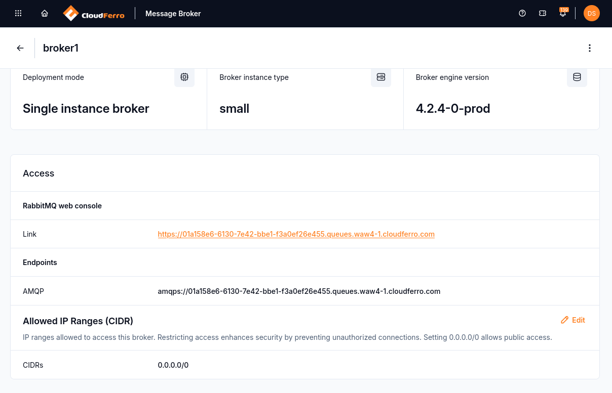Open the ticket/voucher icon in header
Viewport: 612px width, 393px height.
pyautogui.click(x=543, y=14)
